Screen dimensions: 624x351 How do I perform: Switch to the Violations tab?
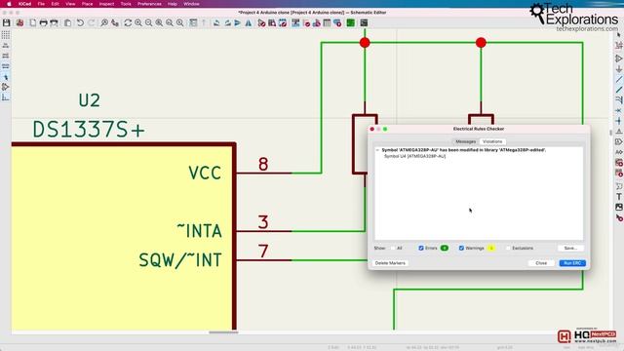coord(492,141)
